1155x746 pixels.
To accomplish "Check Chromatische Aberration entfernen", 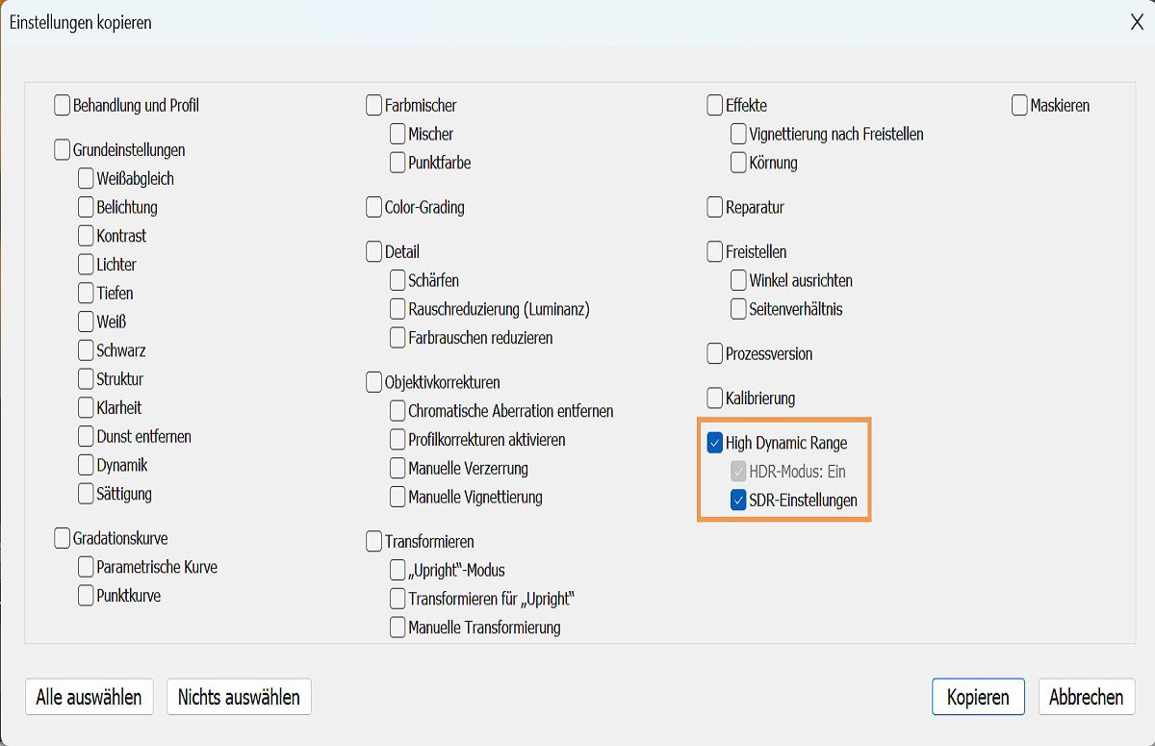I will [x=398, y=411].
